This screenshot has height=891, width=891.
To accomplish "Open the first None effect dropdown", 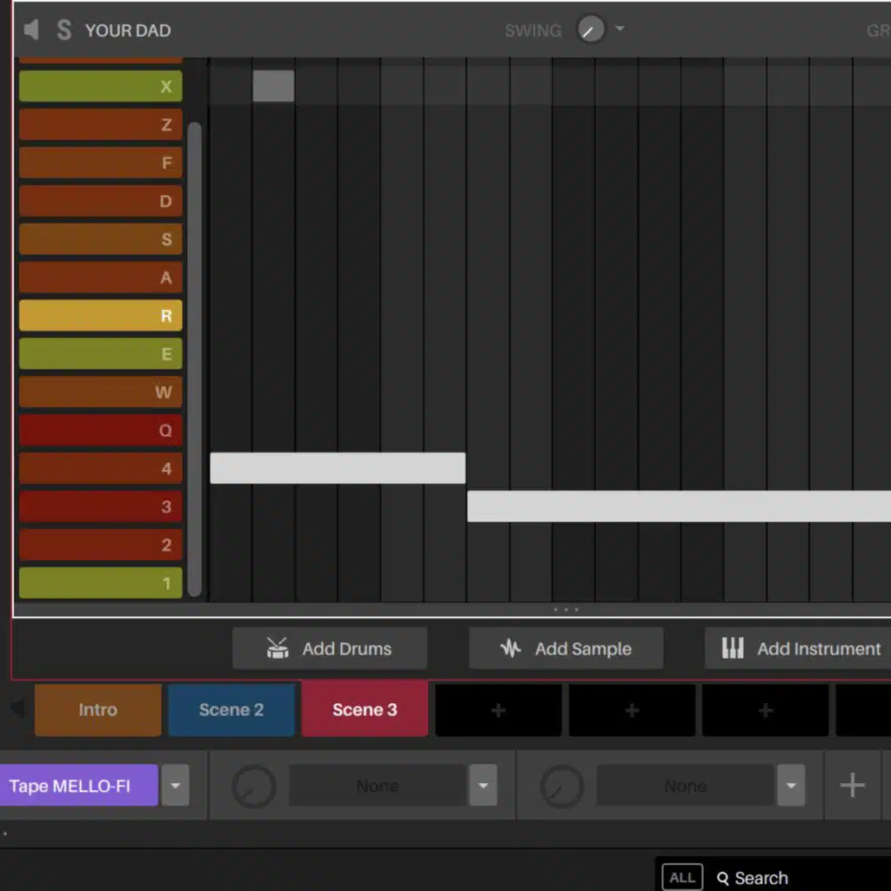I will (483, 786).
